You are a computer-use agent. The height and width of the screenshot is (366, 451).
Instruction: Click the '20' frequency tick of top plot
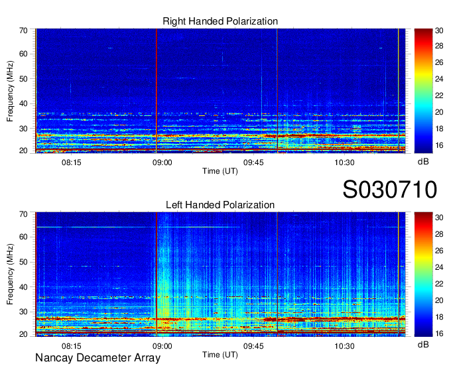click(x=24, y=151)
